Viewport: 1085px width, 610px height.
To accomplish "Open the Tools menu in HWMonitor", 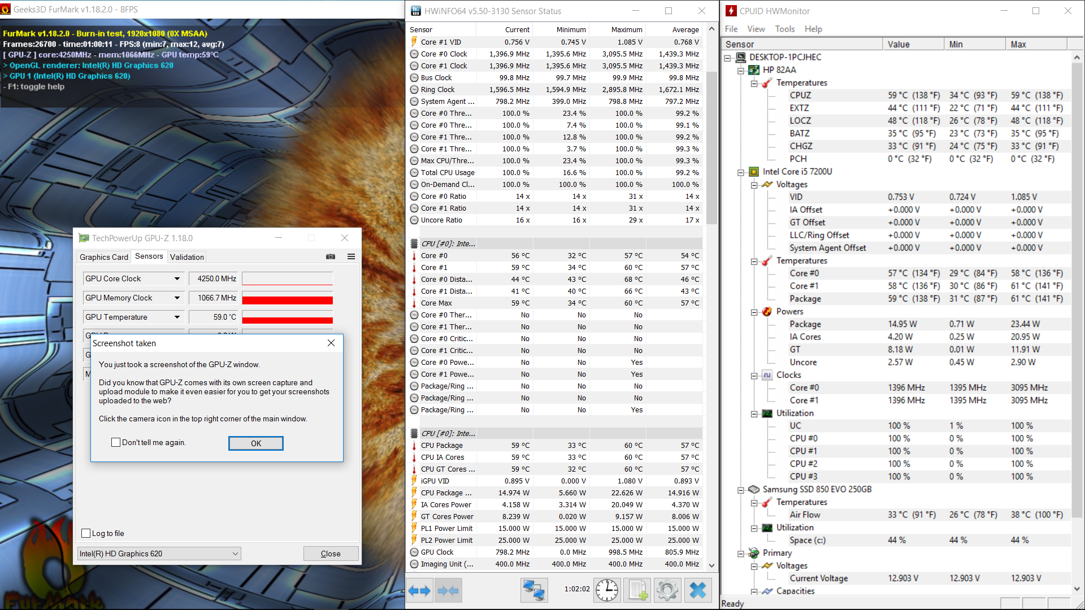I will [784, 29].
